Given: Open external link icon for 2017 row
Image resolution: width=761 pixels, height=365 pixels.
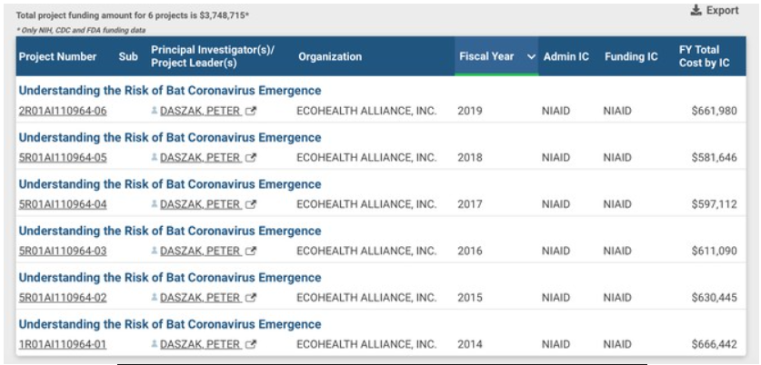Looking at the screenshot, I should coord(250,204).
